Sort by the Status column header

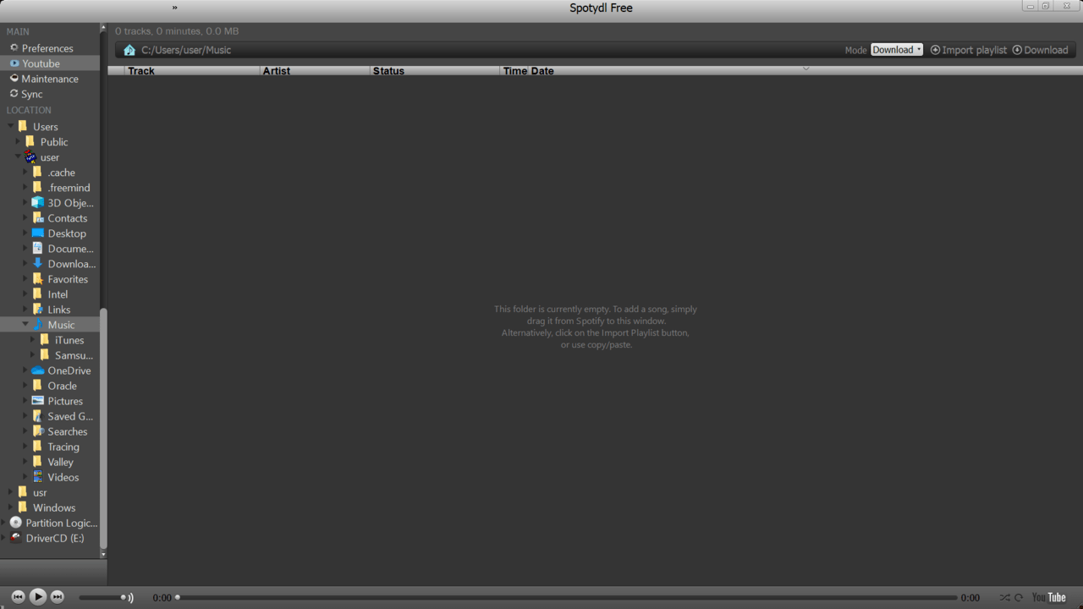click(435, 71)
